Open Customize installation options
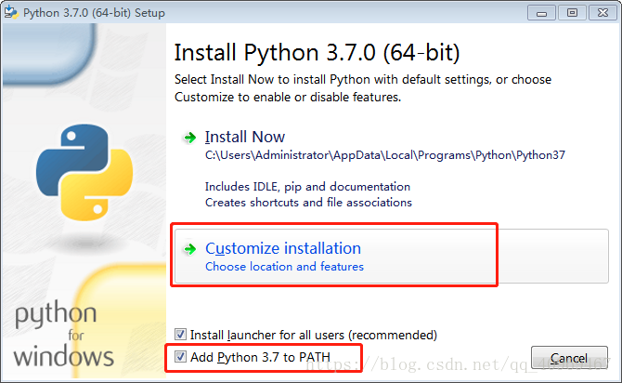 tap(283, 248)
